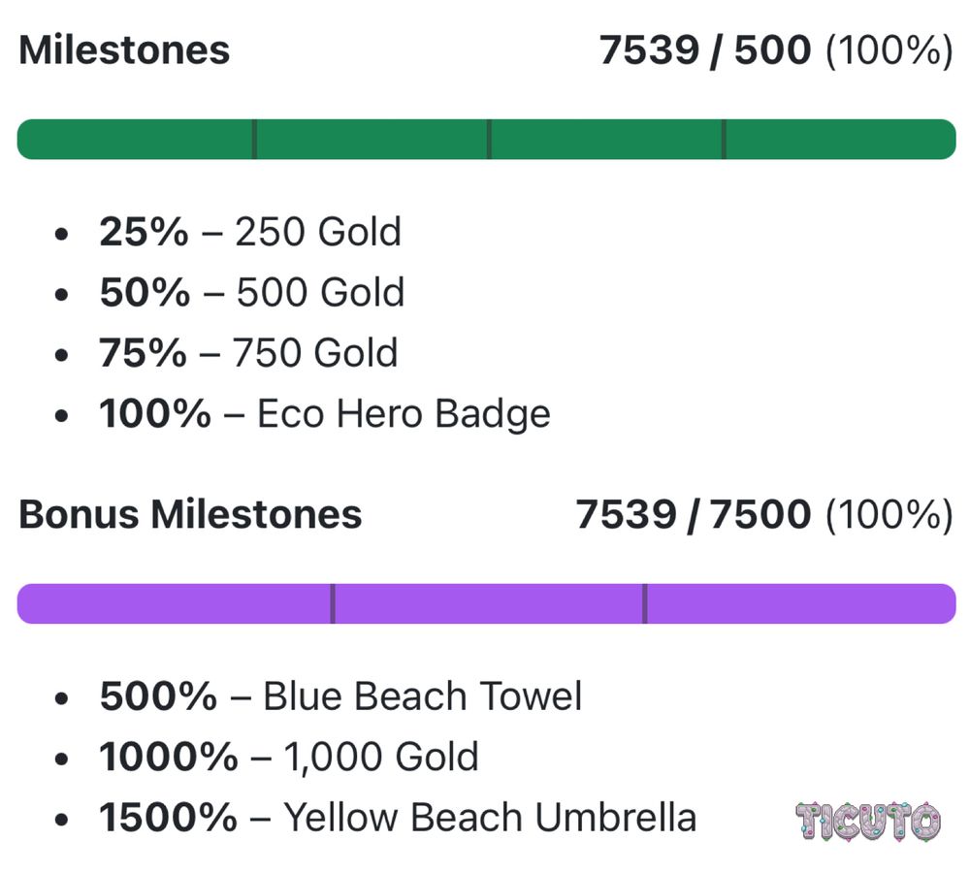
Task: Click the 500% Blue Beach Towel reward
Action: tap(340, 696)
